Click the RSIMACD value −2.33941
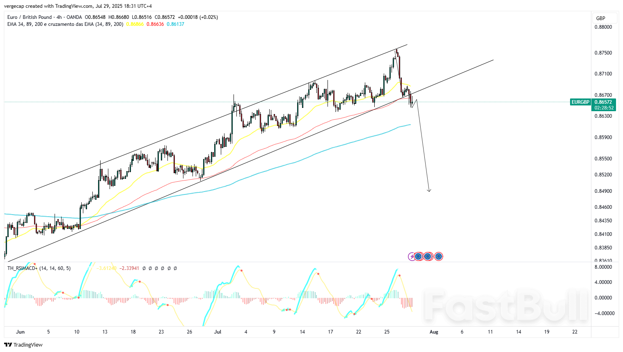The height and width of the screenshot is (352, 623). point(129,268)
